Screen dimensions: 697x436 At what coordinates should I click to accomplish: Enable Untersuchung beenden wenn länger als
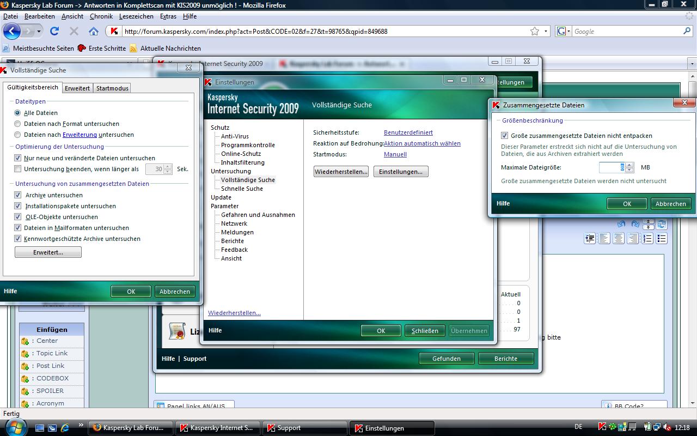[x=18, y=169]
